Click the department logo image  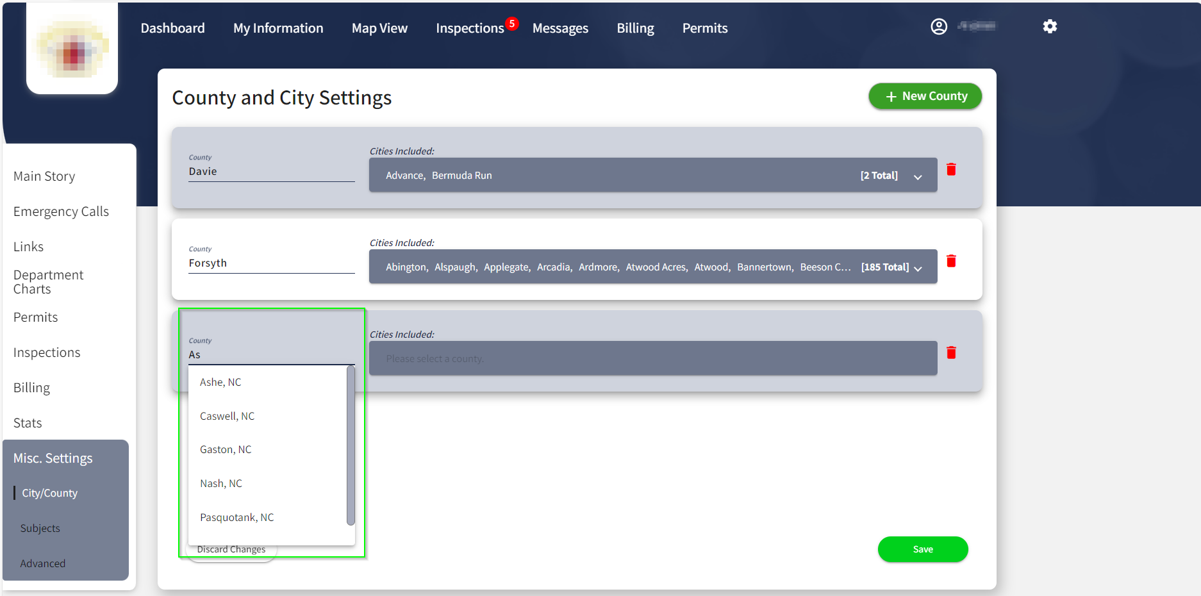[72, 49]
